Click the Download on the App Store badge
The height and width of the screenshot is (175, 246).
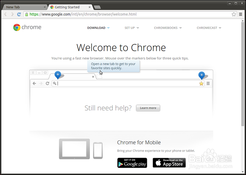[169, 163]
